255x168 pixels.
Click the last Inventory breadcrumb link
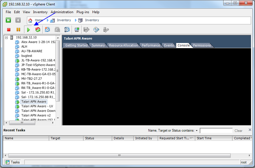tap(92, 20)
